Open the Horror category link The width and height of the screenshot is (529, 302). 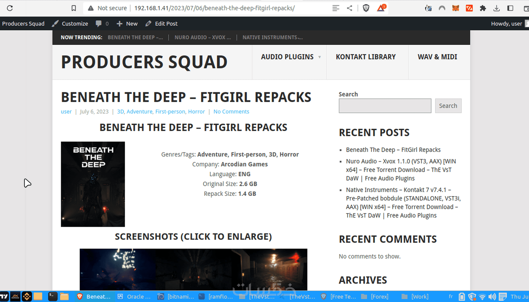click(196, 111)
